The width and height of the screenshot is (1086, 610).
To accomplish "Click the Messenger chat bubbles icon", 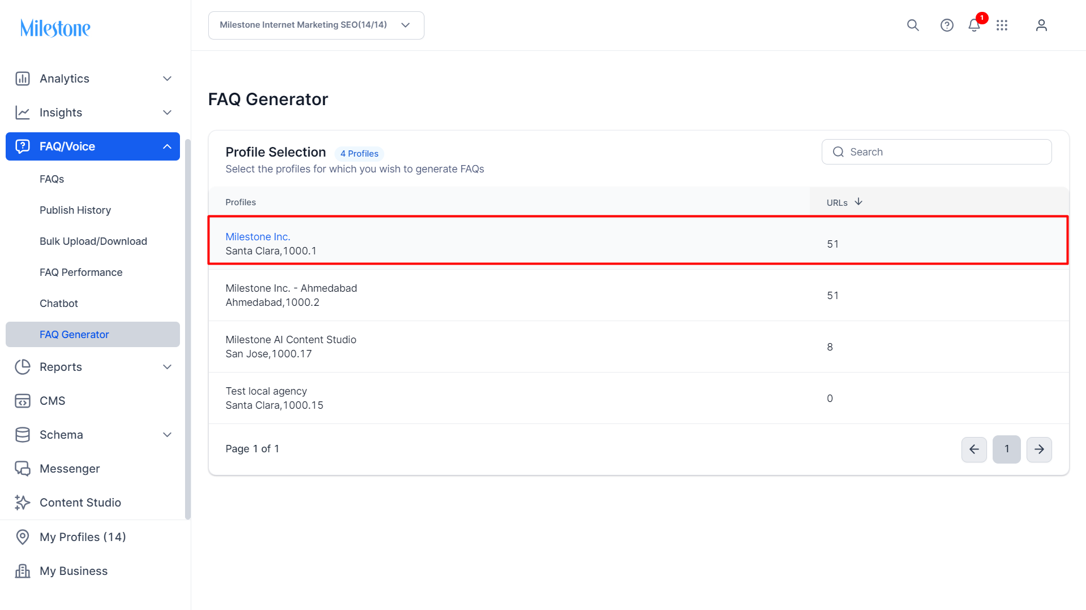I will tap(23, 469).
